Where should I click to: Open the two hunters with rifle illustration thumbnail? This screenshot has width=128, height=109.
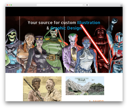[42, 89]
